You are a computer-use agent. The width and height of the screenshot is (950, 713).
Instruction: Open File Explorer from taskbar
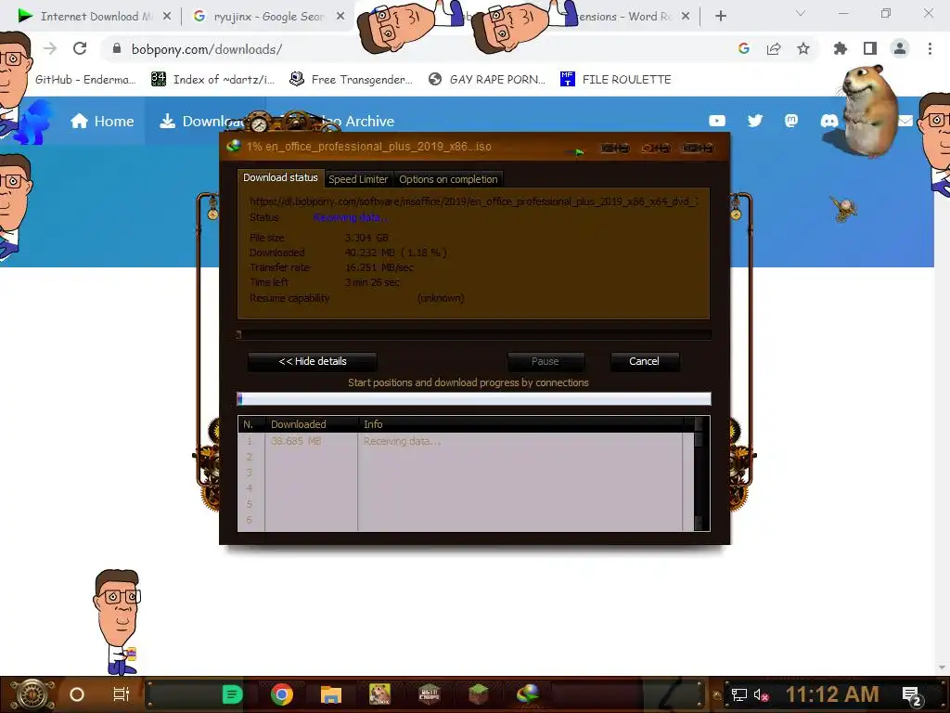coord(331,694)
